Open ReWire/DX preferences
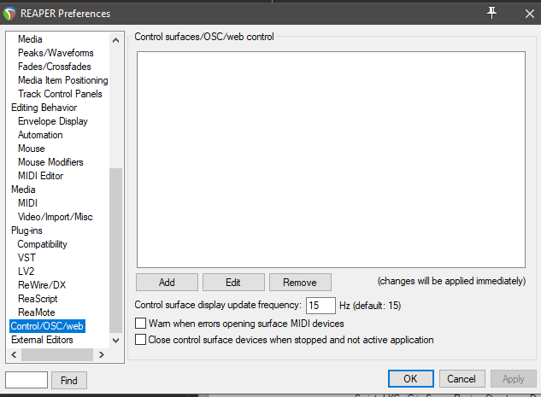This screenshot has height=397, width=541. click(x=42, y=285)
